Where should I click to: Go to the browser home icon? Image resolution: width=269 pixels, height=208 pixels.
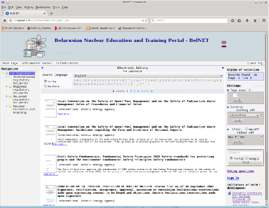pyautogui.click(x=255, y=21)
